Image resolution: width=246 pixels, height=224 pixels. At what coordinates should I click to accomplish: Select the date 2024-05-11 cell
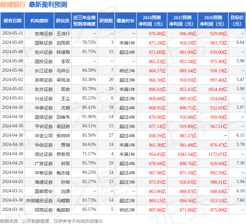tap(12, 33)
